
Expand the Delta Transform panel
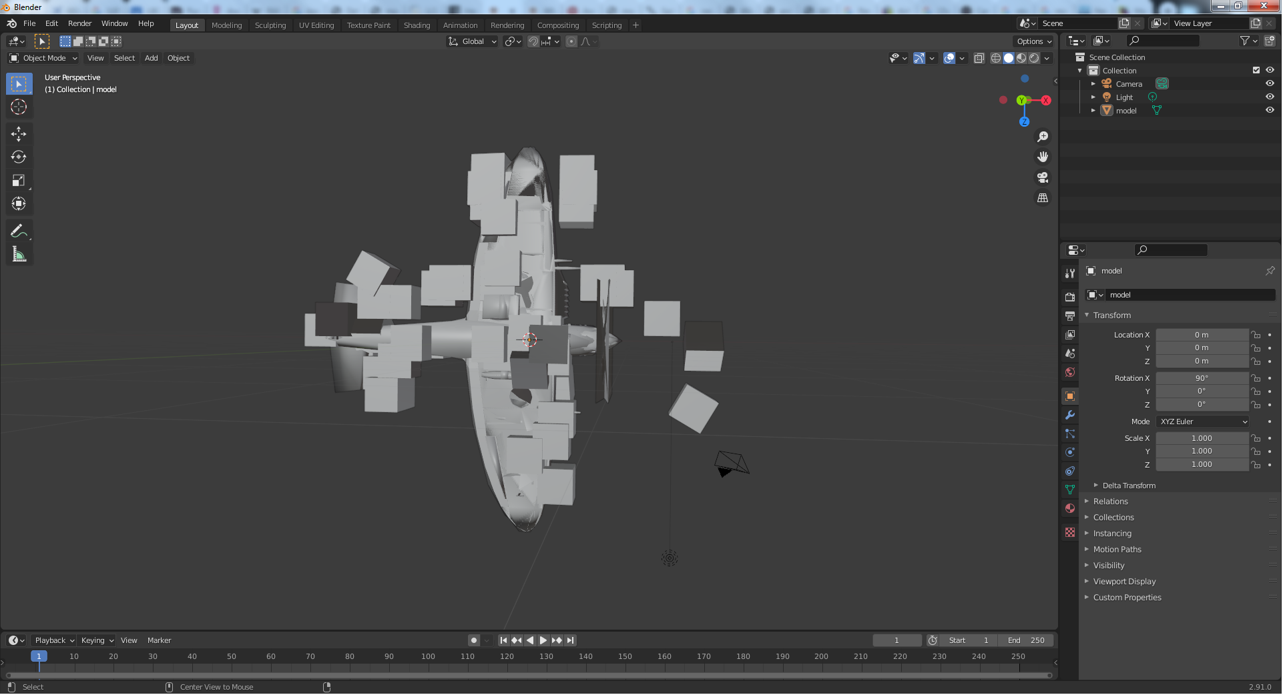[1129, 486]
